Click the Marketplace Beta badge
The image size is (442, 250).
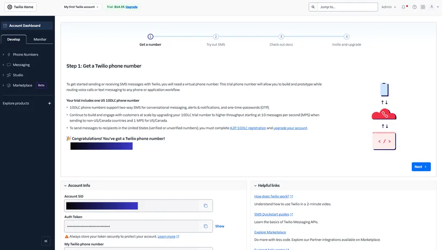click(x=41, y=85)
